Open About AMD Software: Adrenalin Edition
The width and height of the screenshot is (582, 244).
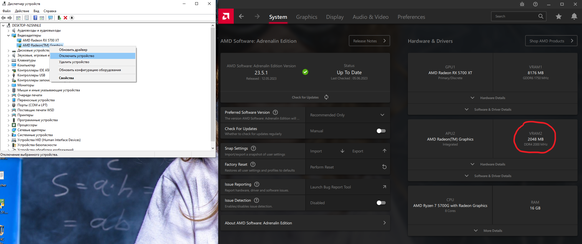(x=305, y=223)
